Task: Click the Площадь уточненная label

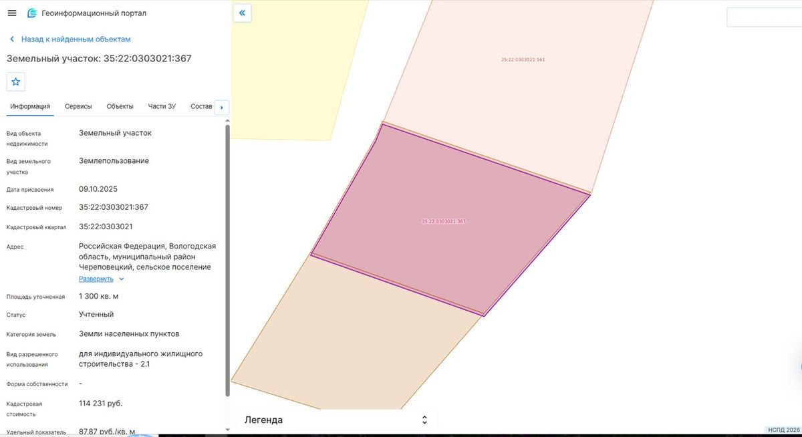Action: pyautogui.click(x=35, y=297)
